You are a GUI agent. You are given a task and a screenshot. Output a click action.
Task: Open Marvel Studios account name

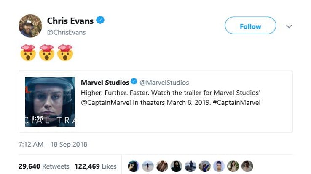click(x=105, y=82)
